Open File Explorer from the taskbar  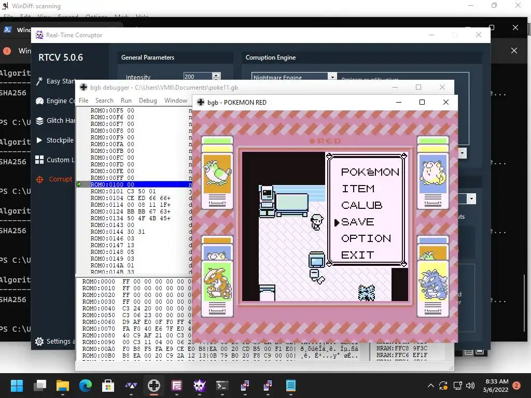(x=63, y=386)
